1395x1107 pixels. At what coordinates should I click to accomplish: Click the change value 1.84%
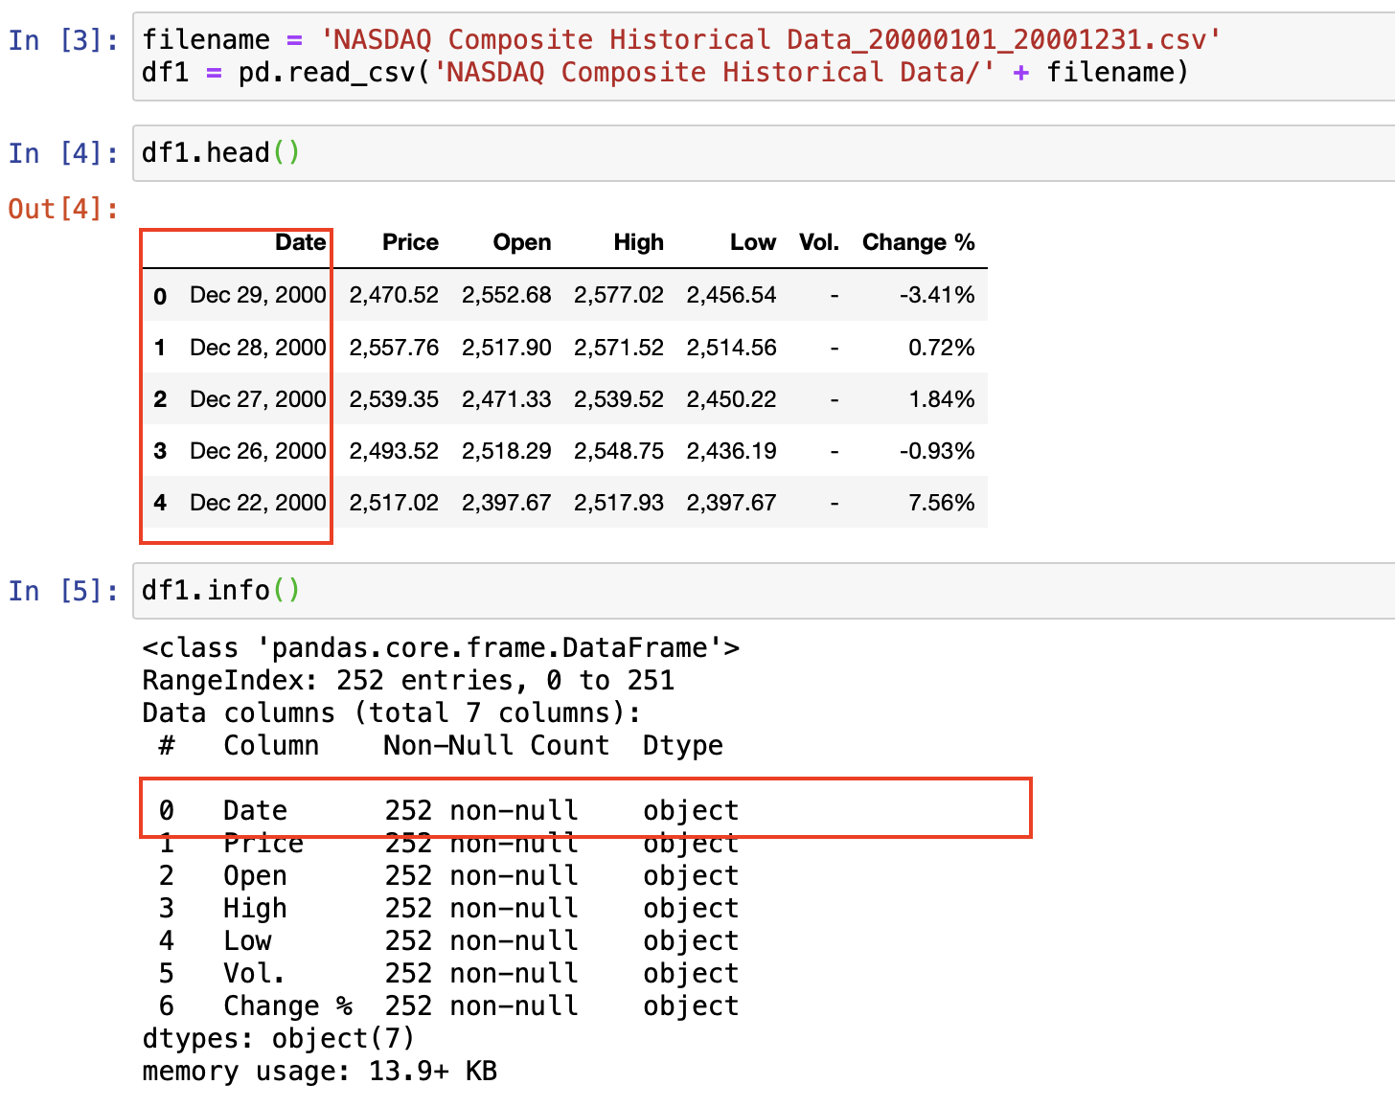(x=942, y=398)
